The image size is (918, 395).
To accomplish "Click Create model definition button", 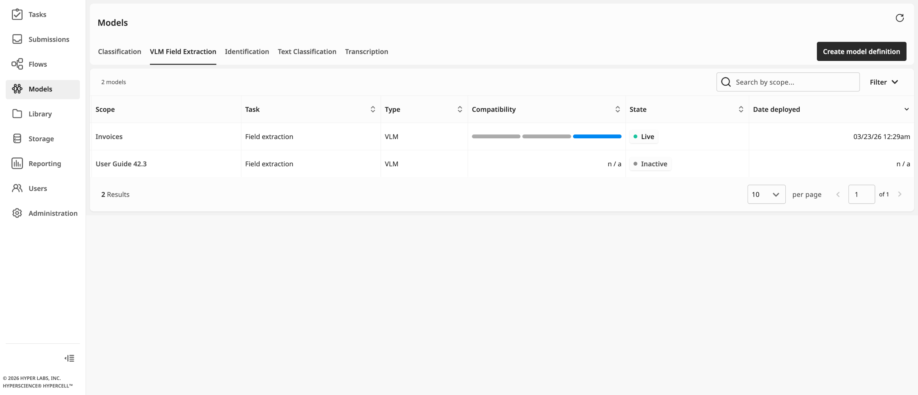I will coord(861,52).
